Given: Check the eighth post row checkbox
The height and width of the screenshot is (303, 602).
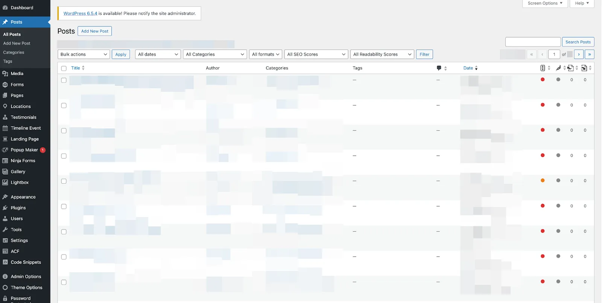Looking at the screenshot, I should 64,257.
